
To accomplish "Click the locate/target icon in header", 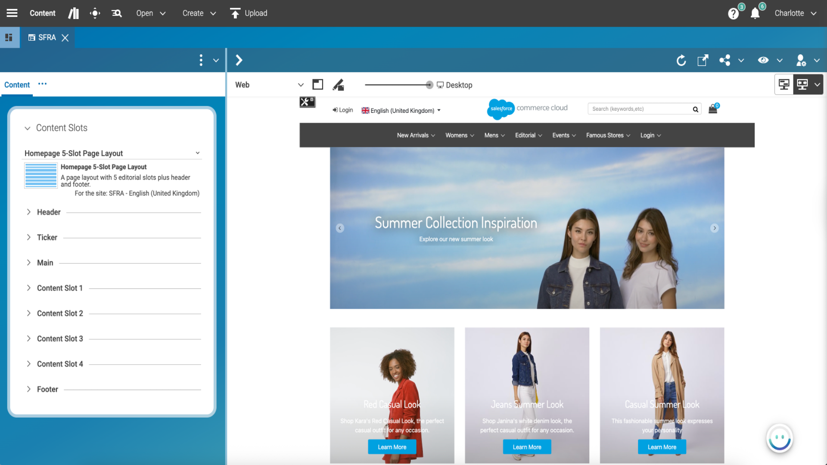I will tap(95, 13).
